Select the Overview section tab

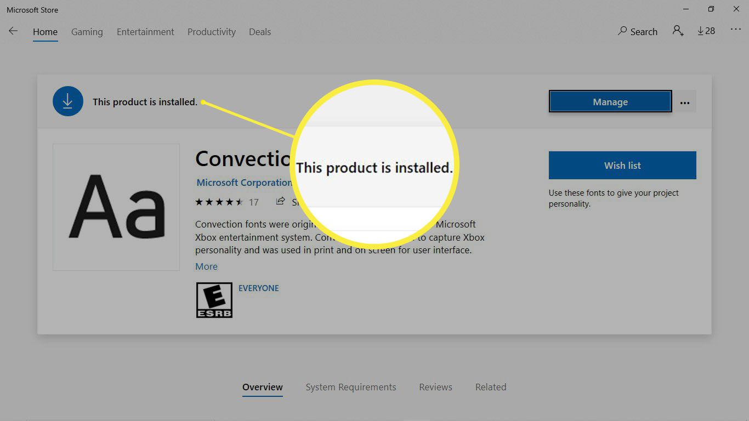click(x=263, y=387)
